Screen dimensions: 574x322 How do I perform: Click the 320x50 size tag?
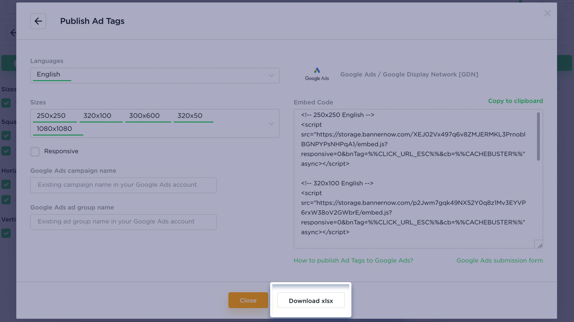(194, 116)
